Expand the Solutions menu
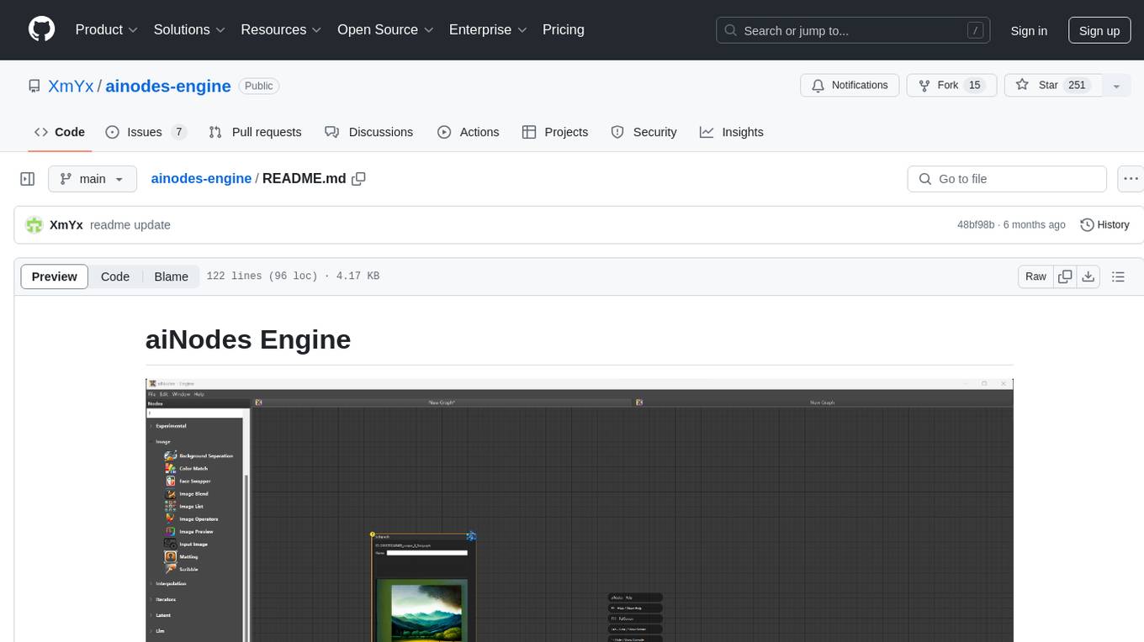 [189, 29]
